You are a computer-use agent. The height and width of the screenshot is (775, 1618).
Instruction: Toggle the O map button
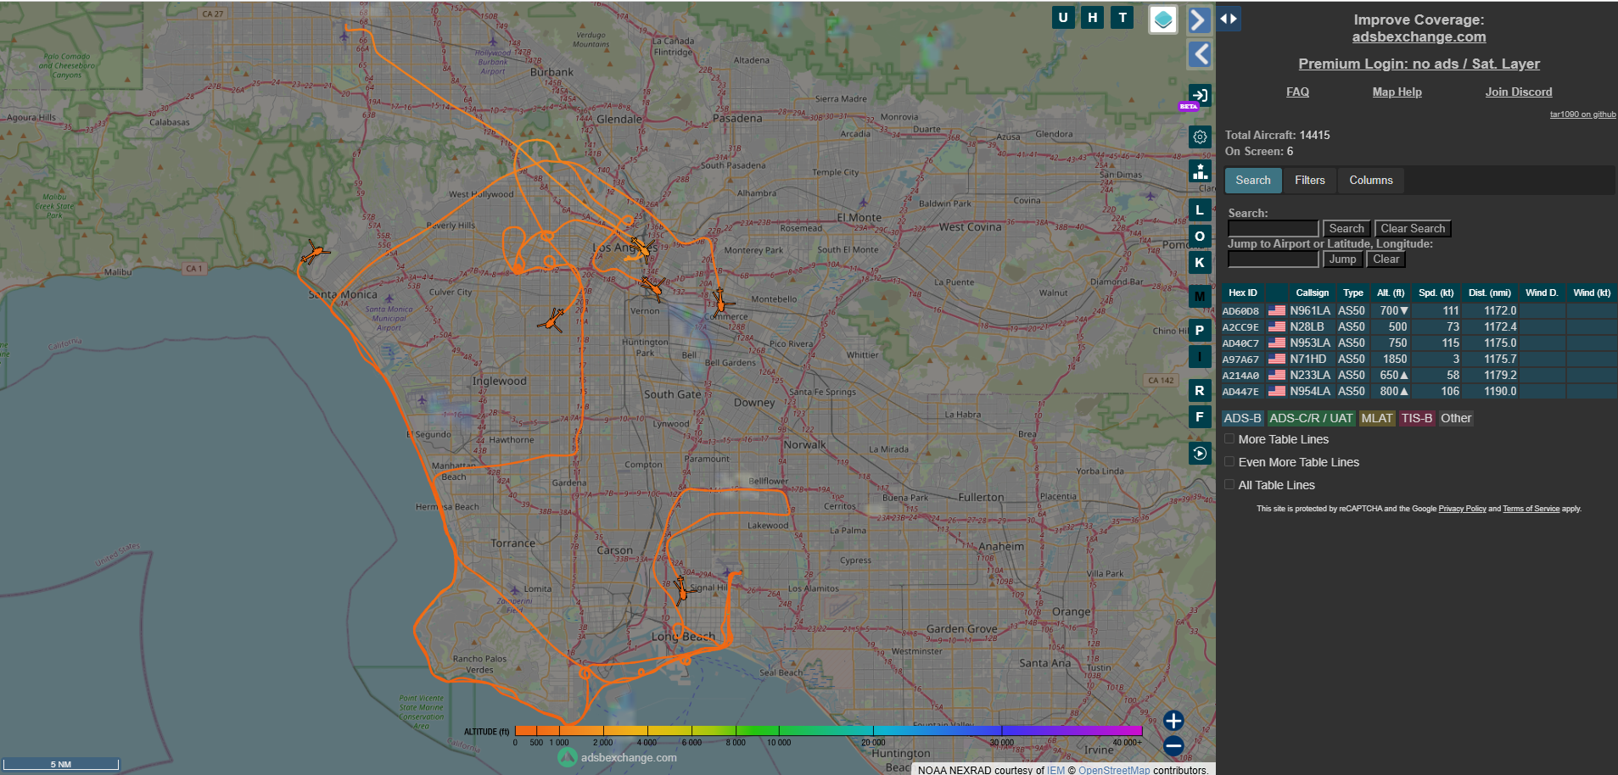[x=1200, y=237]
